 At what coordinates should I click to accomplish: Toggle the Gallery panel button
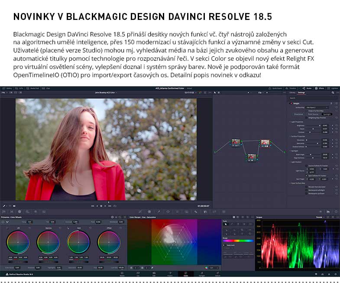click(x=6, y=88)
